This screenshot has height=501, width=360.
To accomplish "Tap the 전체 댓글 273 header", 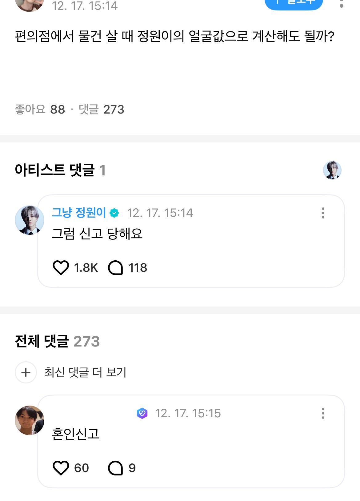I will coord(57,341).
